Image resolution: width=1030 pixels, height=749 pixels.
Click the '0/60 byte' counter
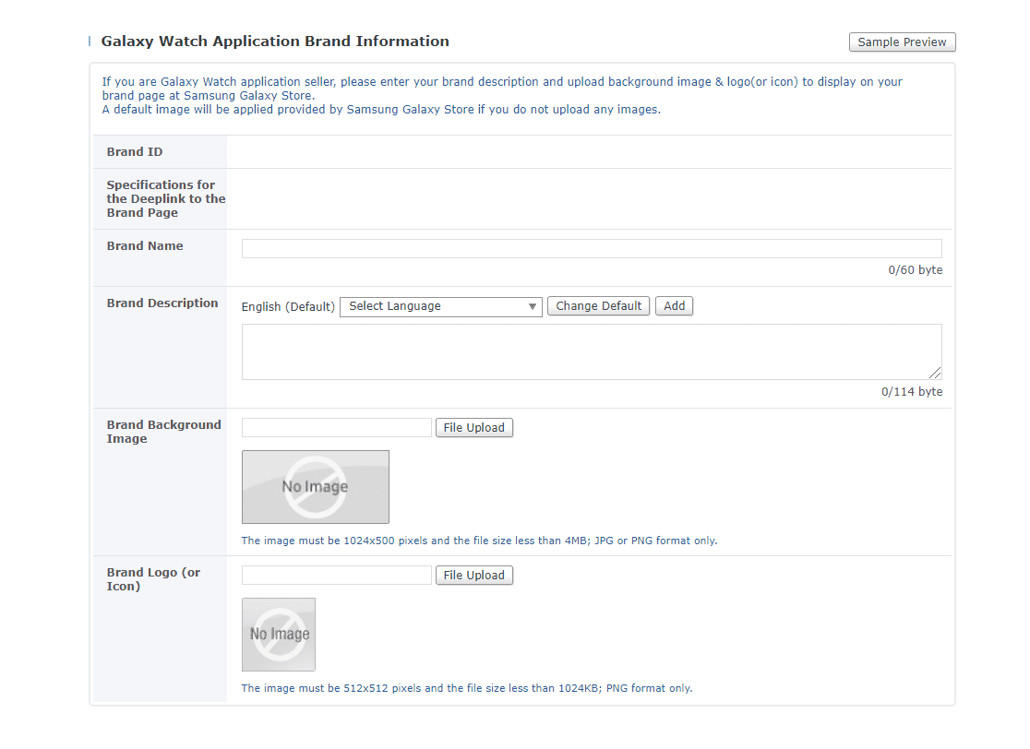tap(915, 269)
